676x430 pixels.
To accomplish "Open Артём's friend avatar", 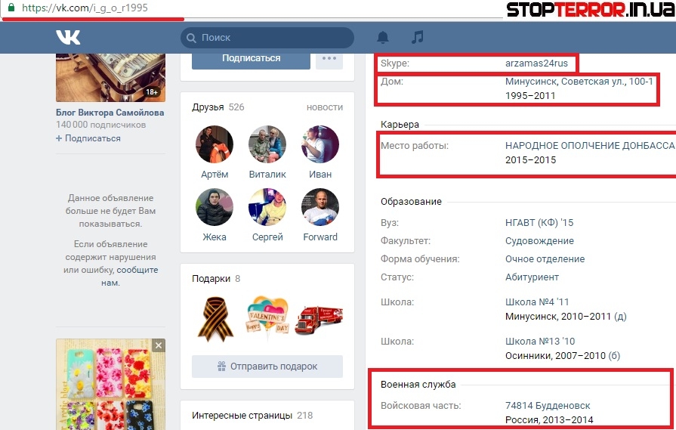I will click(215, 144).
